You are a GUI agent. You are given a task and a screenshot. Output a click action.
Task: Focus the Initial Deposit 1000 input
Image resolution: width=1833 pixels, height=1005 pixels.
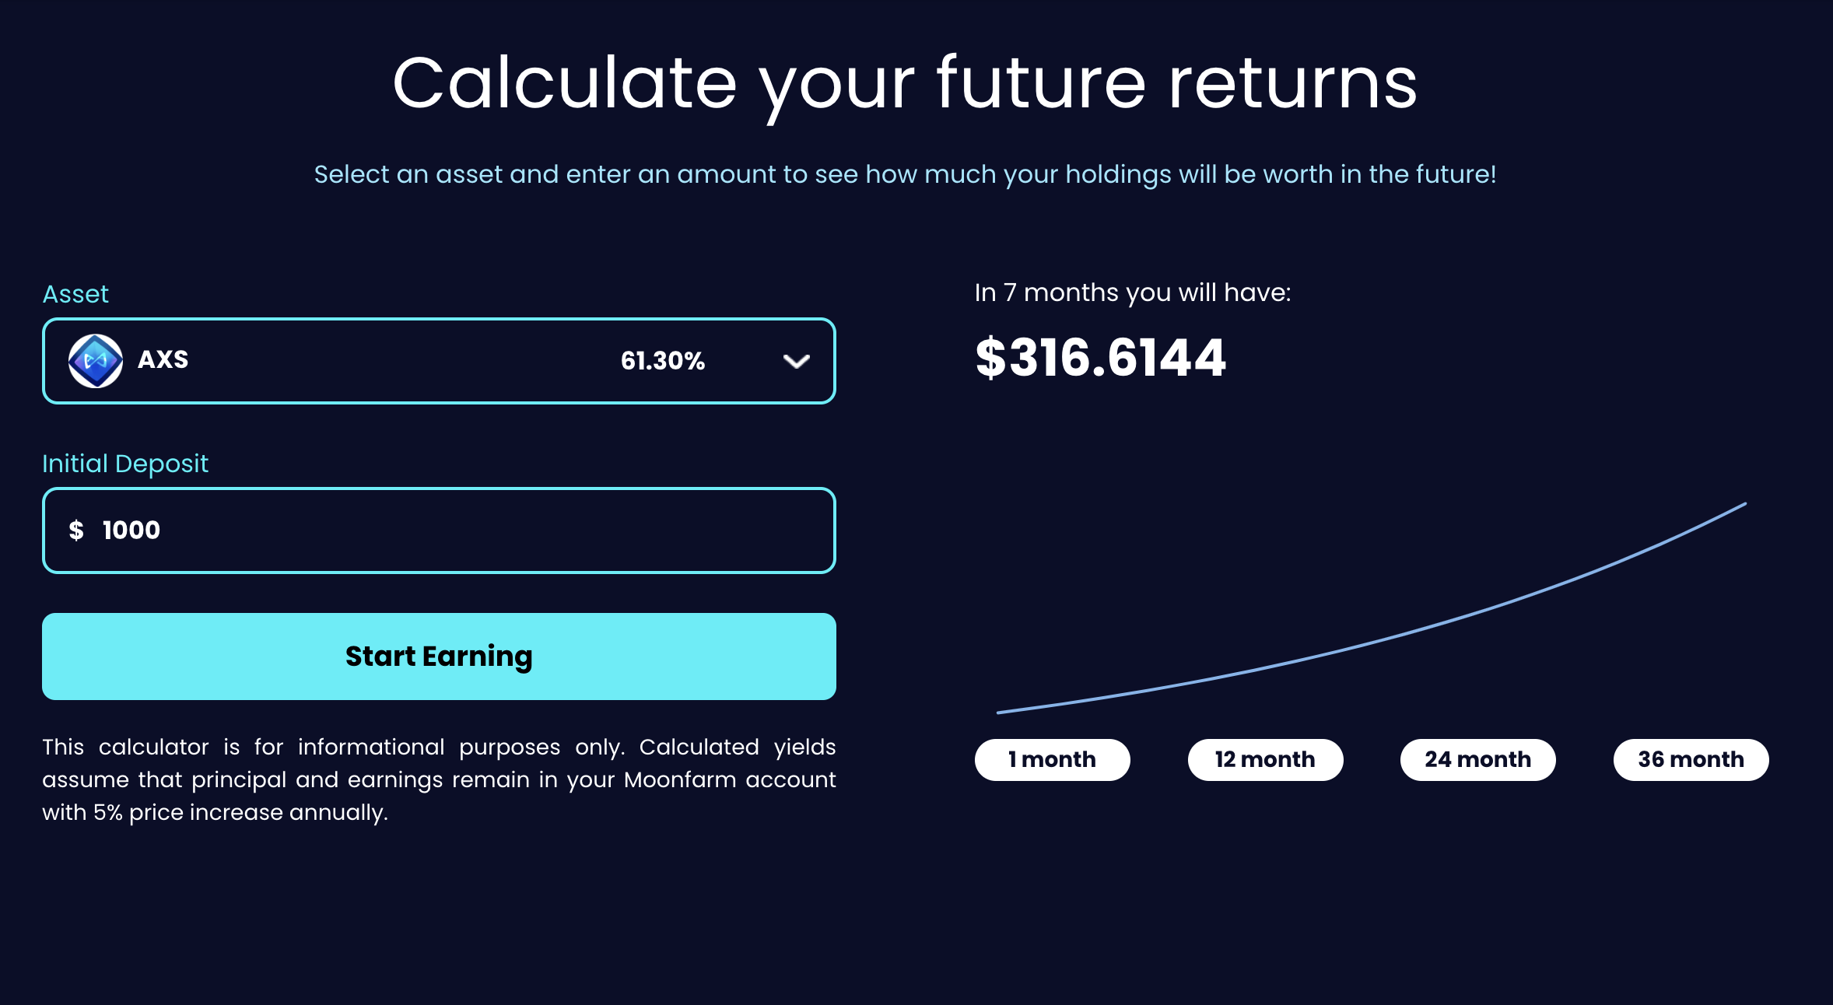click(x=439, y=531)
